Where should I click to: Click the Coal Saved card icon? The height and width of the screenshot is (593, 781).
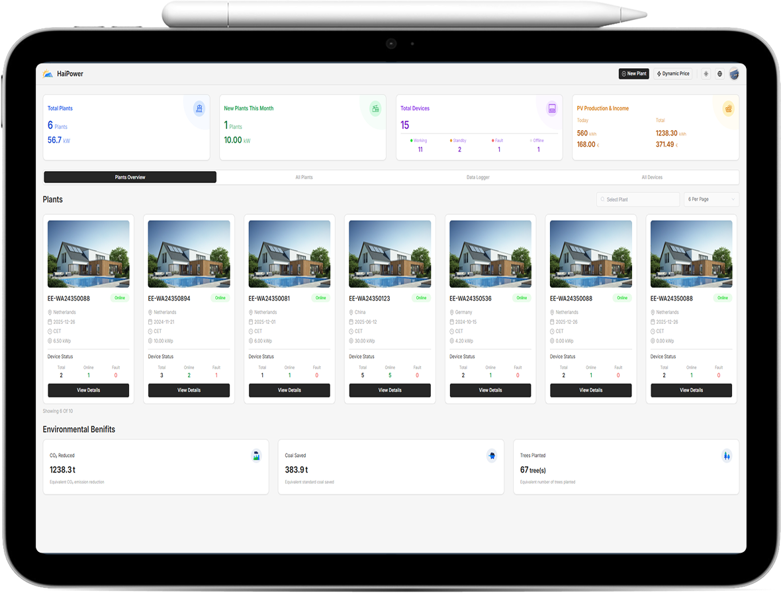491,455
